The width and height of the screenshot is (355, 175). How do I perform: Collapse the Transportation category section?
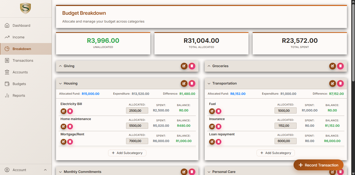[x=209, y=83]
